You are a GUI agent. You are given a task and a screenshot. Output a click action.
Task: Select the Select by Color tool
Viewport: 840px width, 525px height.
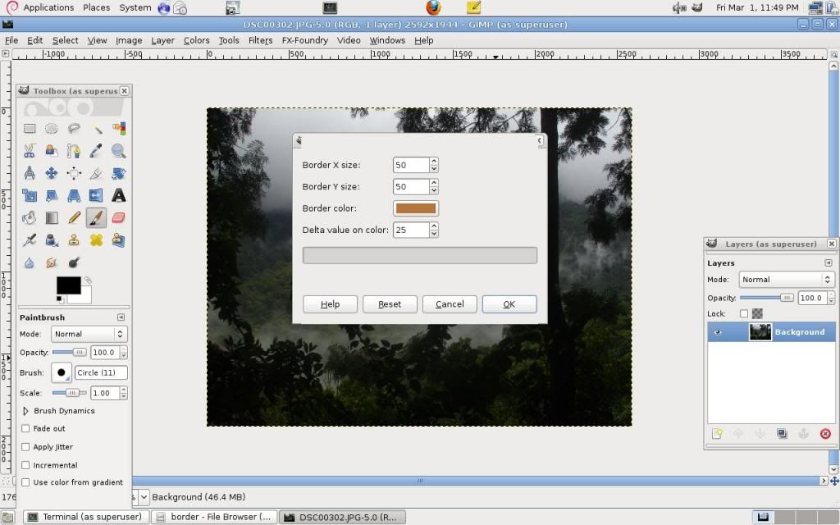click(x=119, y=128)
